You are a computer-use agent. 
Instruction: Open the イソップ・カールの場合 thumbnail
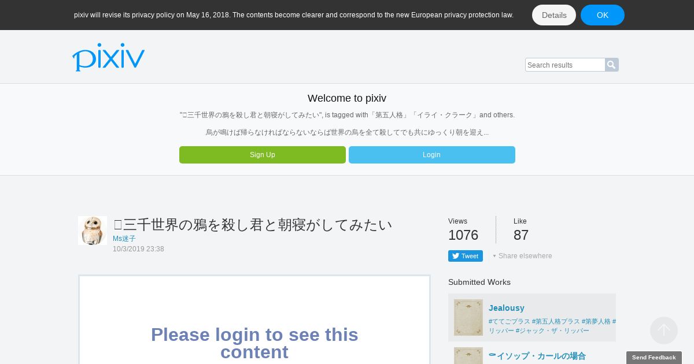pos(468,355)
